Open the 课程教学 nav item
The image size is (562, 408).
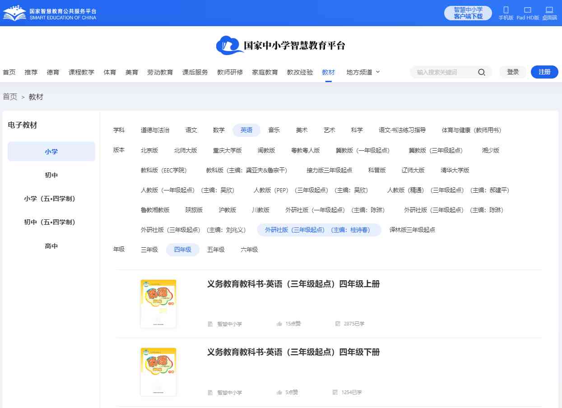tap(82, 72)
